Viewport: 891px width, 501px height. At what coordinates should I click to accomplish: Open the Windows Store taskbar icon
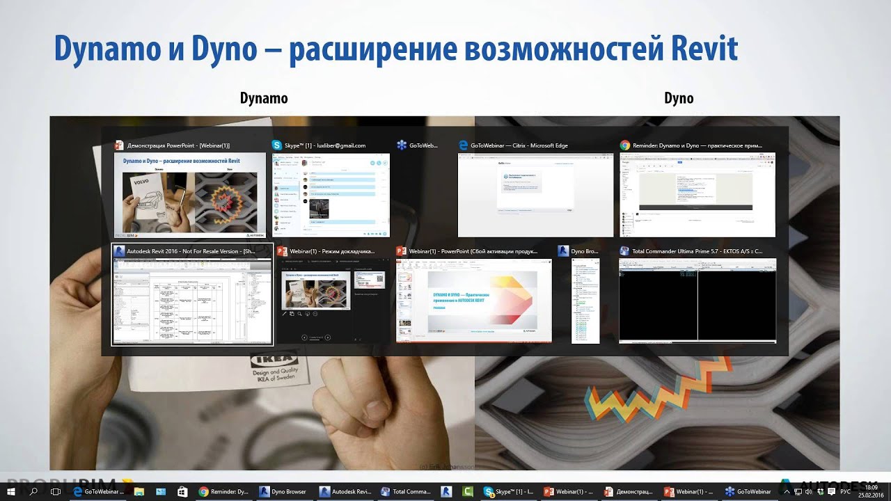point(182,491)
